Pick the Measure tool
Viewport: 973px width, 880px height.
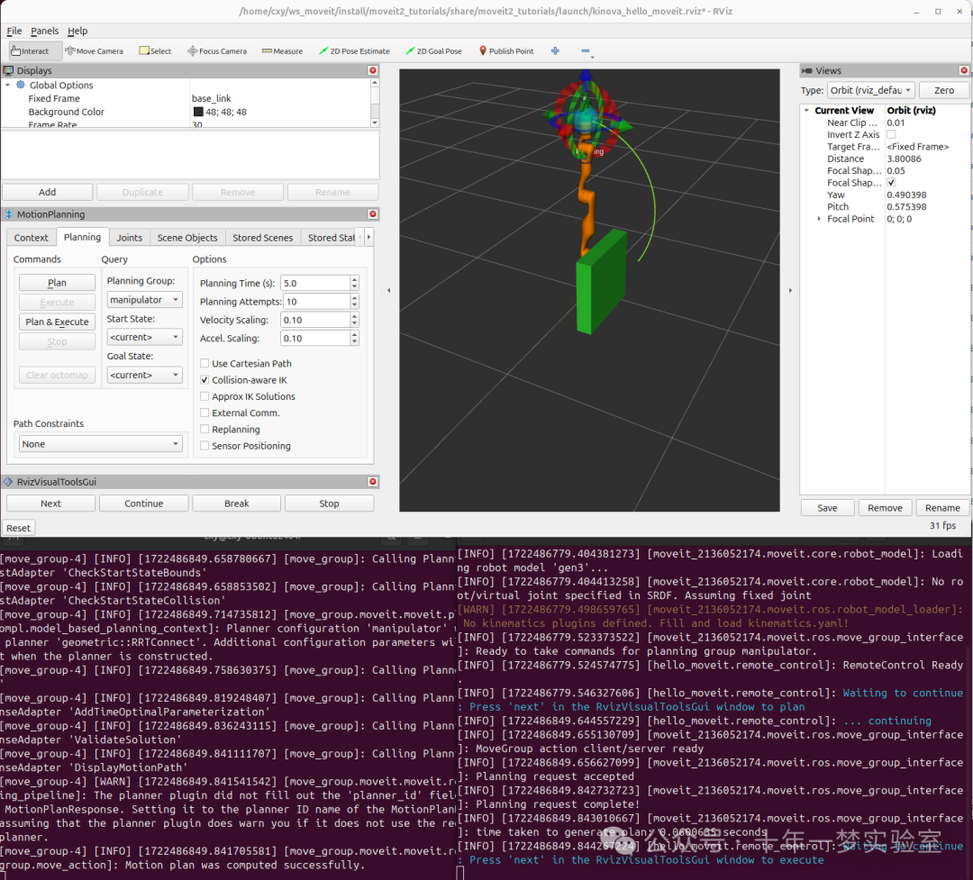pyautogui.click(x=282, y=50)
